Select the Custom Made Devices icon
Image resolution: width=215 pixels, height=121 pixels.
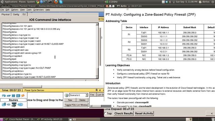[x=14, y=105]
